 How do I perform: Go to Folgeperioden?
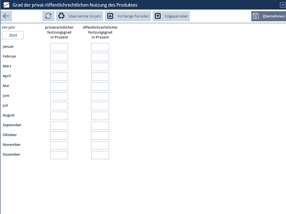point(176,16)
